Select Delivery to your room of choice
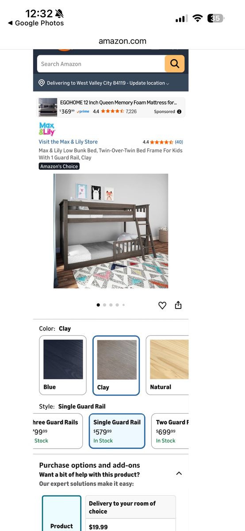Viewport: 245px width, 531px height. point(130,507)
